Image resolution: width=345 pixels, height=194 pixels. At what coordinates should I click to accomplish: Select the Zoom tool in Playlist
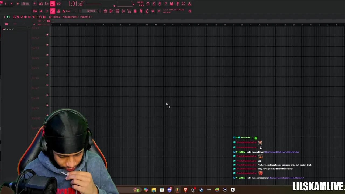(41, 17)
